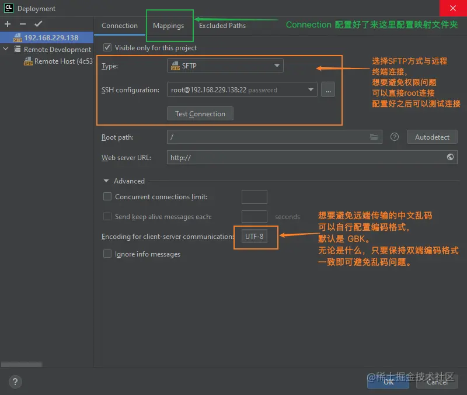Enable Concurrent connections limit

click(x=107, y=196)
